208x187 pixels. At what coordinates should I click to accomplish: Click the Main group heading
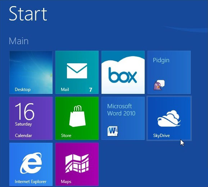tap(19, 41)
